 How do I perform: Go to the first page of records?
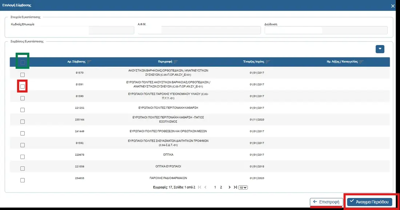(200, 187)
